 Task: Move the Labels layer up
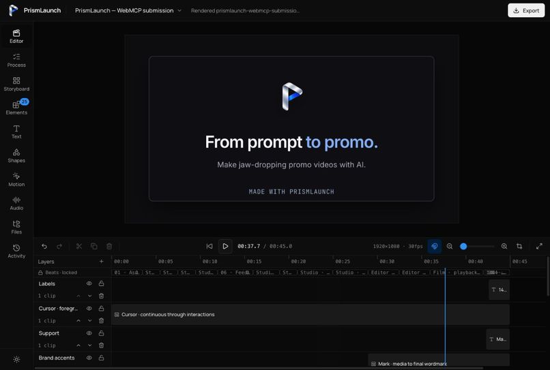[x=78, y=296]
